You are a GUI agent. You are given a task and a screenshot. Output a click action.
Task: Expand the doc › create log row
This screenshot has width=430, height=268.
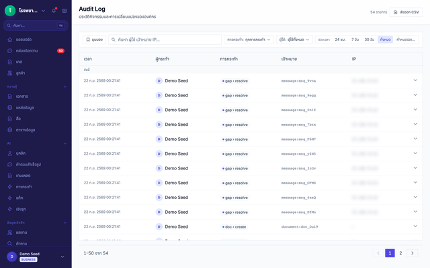point(415,226)
